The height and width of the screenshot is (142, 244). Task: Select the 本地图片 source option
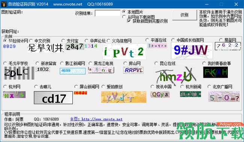coord(124,12)
